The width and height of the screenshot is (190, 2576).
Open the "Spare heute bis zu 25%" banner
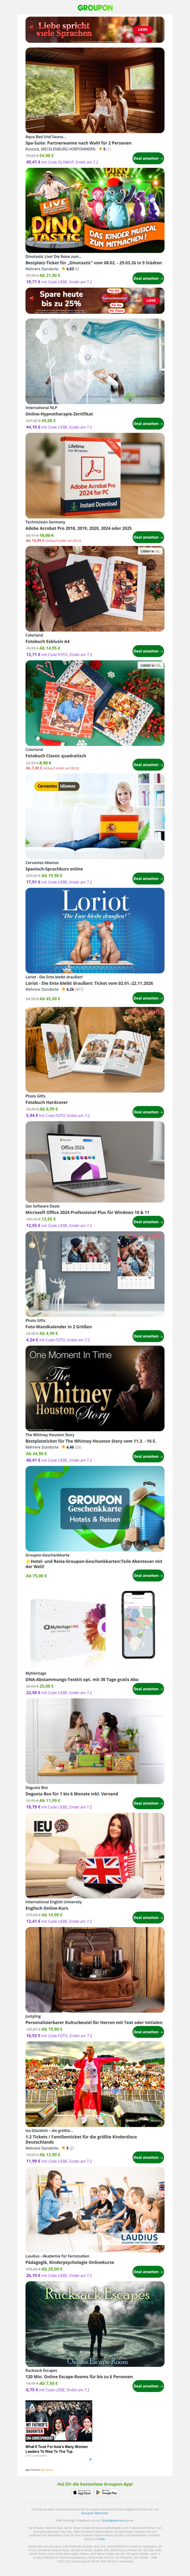95,301
